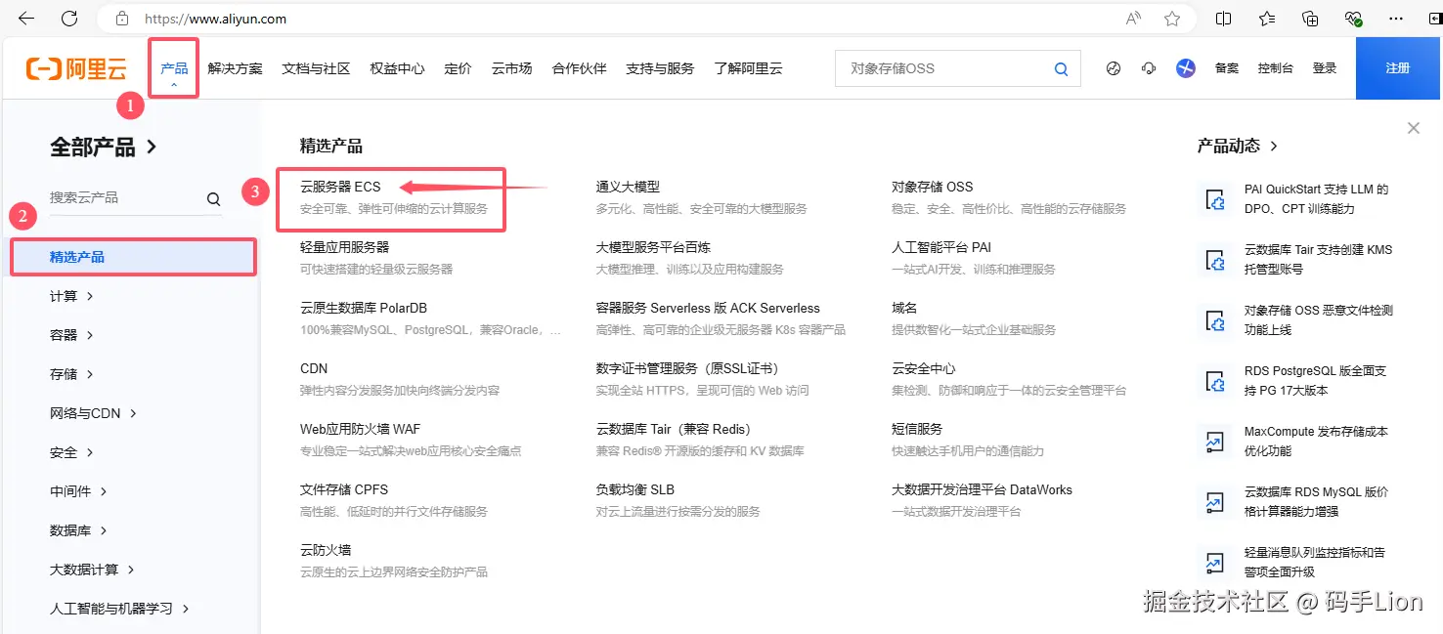1443x634 pixels.
Task: Click icon beside OSS 恶意文件检测 news
Action: coord(1214,319)
